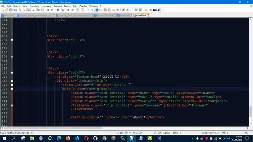Collapse the form-group div at line 271
This screenshot has height=142, width=253.
pyautogui.click(x=12, y=89)
